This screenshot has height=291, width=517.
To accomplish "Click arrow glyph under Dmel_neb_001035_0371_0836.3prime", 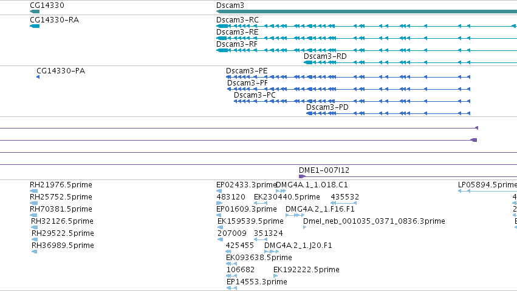I will click(304, 227).
